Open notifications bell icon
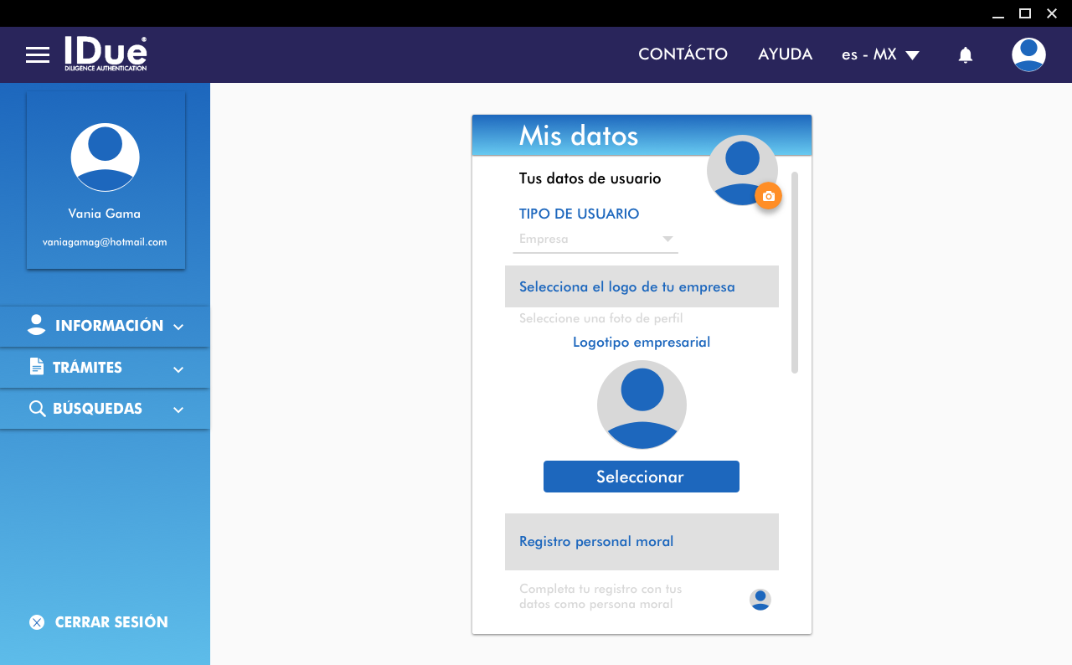Screen dimensions: 1072x665 [965, 55]
